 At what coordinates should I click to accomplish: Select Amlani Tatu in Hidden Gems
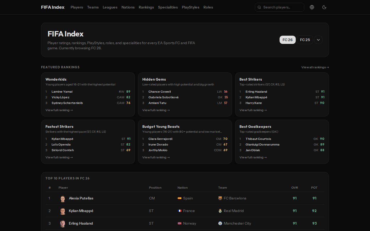[x=157, y=103]
